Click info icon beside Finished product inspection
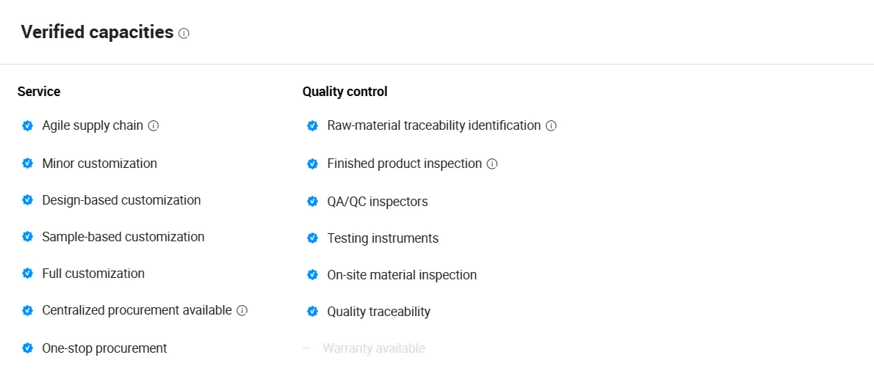The width and height of the screenshot is (874, 374). [492, 164]
